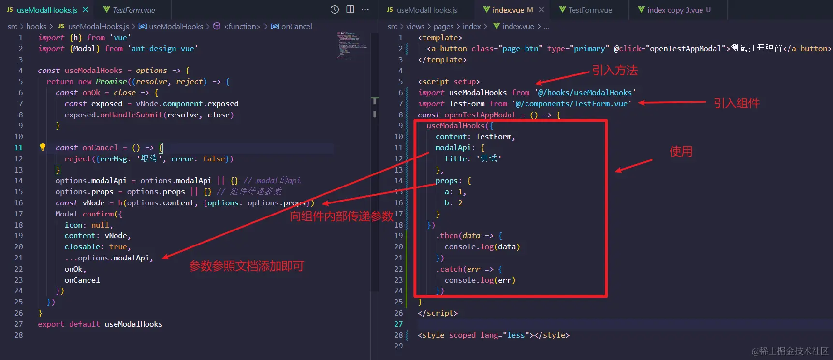Switch to useModalHooks.js tab in right editor
The height and width of the screenshot is (360, 833).
click(x=427, y=10)
